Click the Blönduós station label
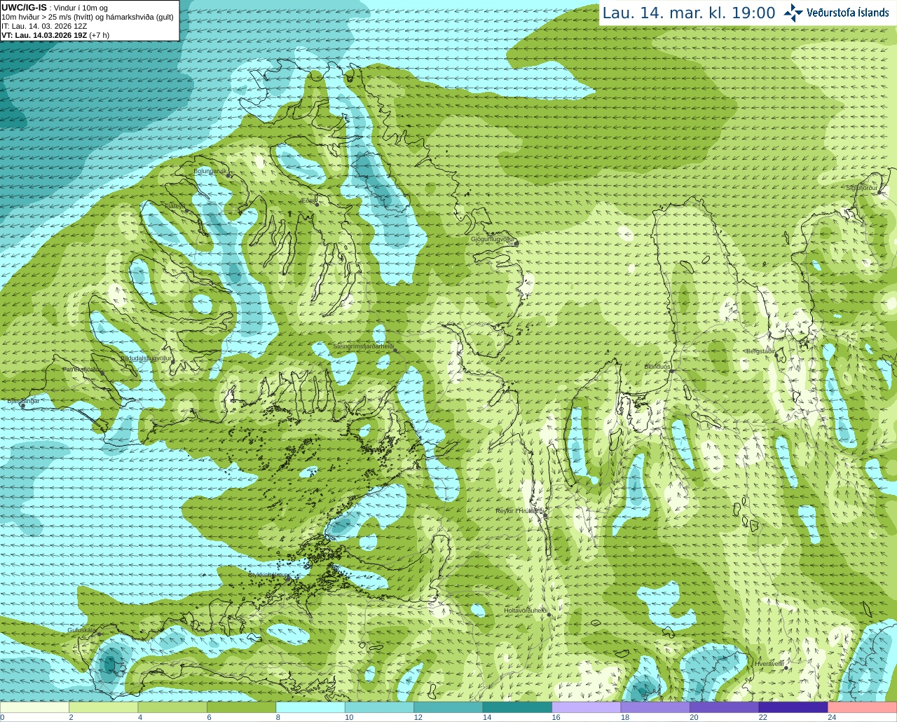This screenshot has height=722, width=897. (x=657, y=367)
